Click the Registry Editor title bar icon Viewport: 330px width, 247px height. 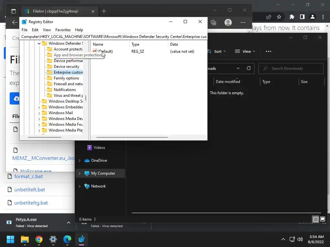coord(24,22)
